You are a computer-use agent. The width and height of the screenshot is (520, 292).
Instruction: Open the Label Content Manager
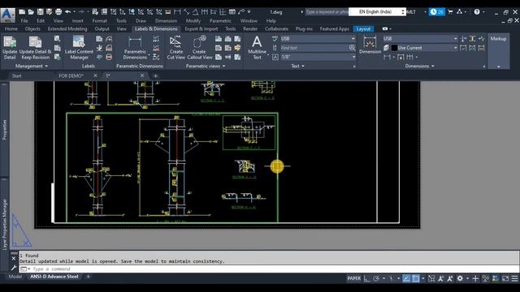[79, 48]
